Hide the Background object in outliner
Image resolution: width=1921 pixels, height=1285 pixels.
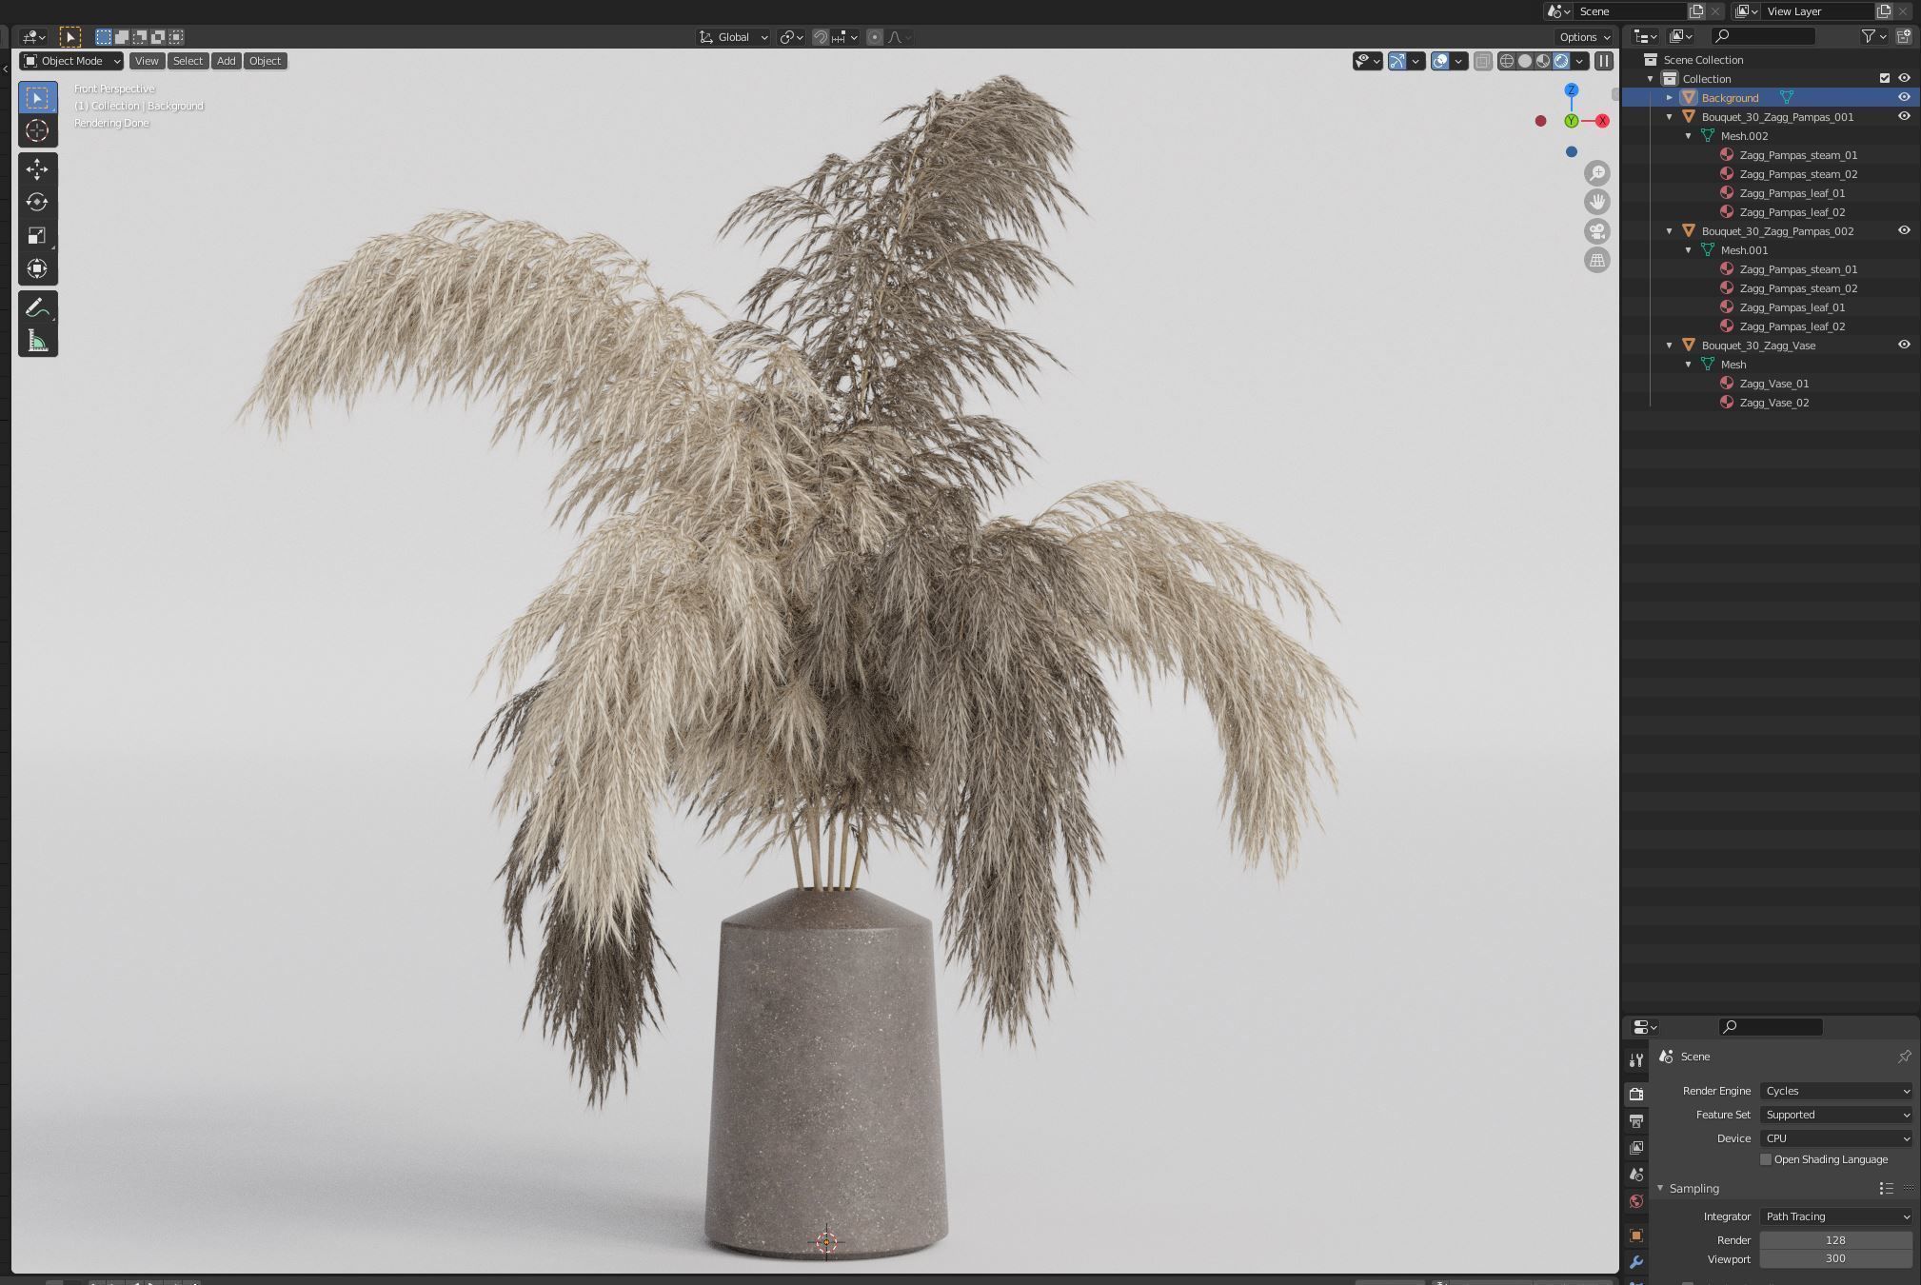click(x=1904, y=97)
